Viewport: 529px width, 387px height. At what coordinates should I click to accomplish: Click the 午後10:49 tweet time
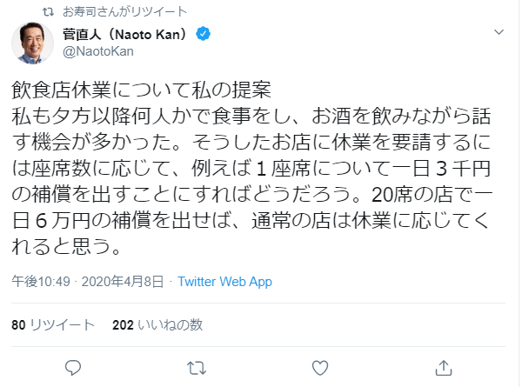tap(37, 282)
